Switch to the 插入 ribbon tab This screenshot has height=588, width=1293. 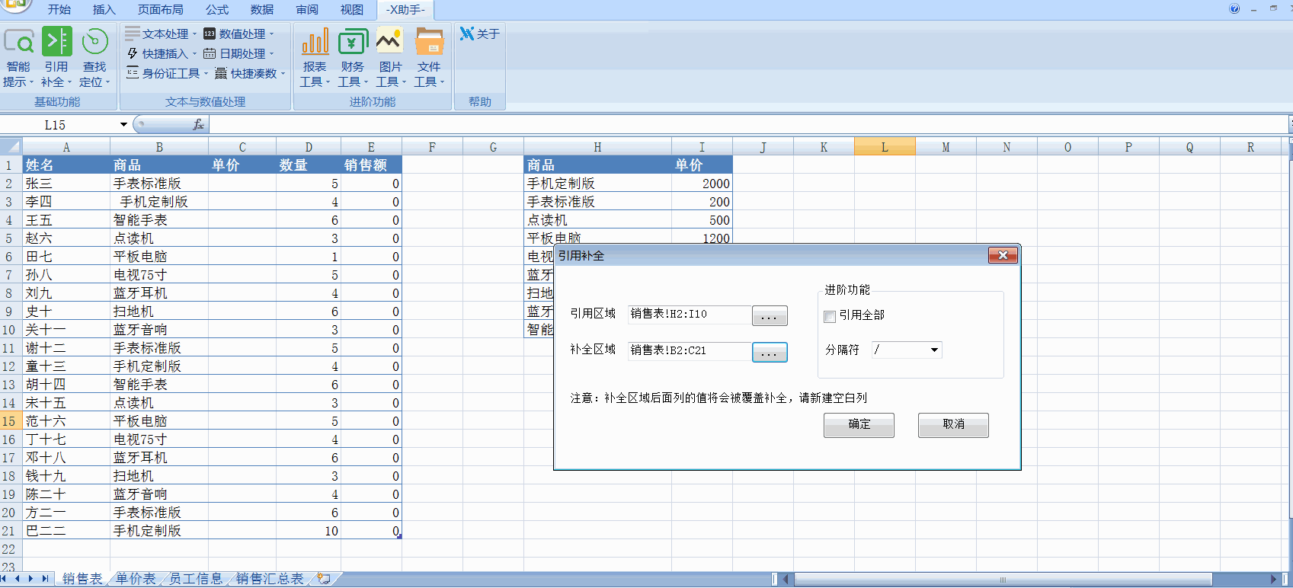click(104, 9)
